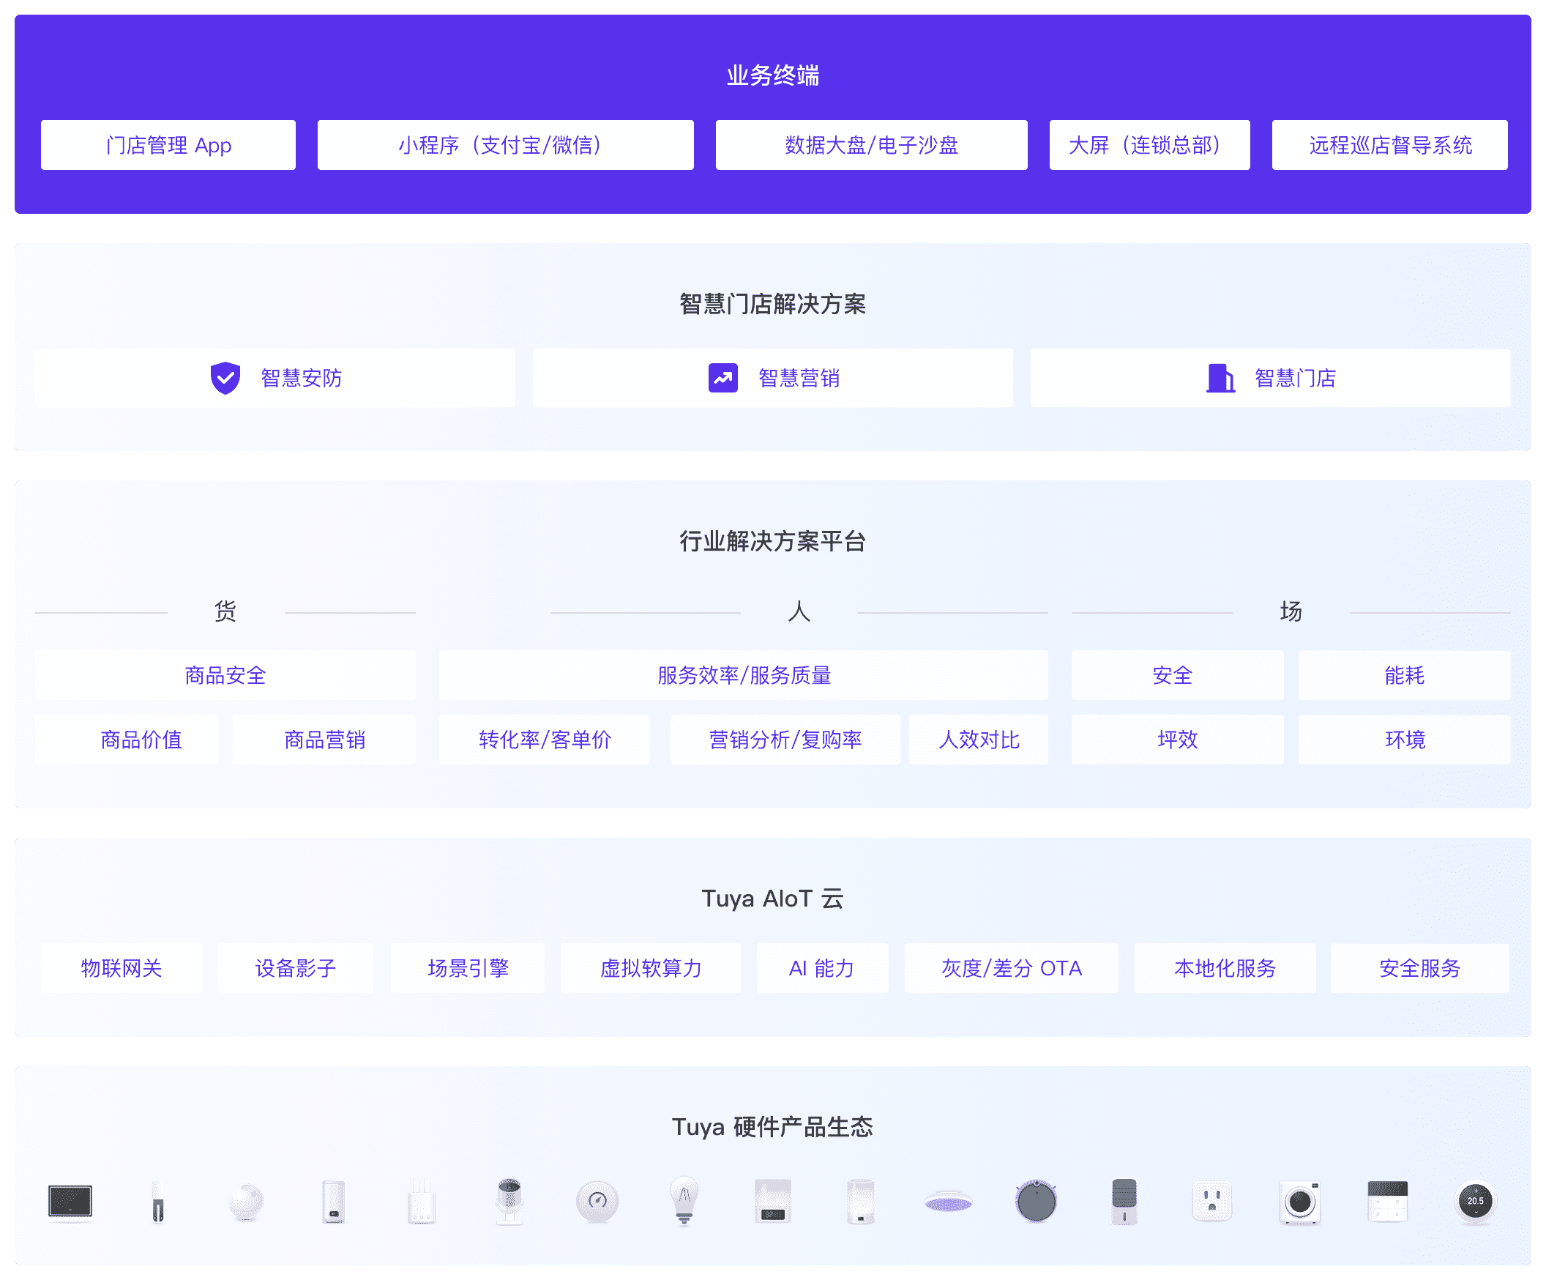The image size is (1546, 1280).
Task: Select the 服务效率/服务质量 tile
Action: 744,675
